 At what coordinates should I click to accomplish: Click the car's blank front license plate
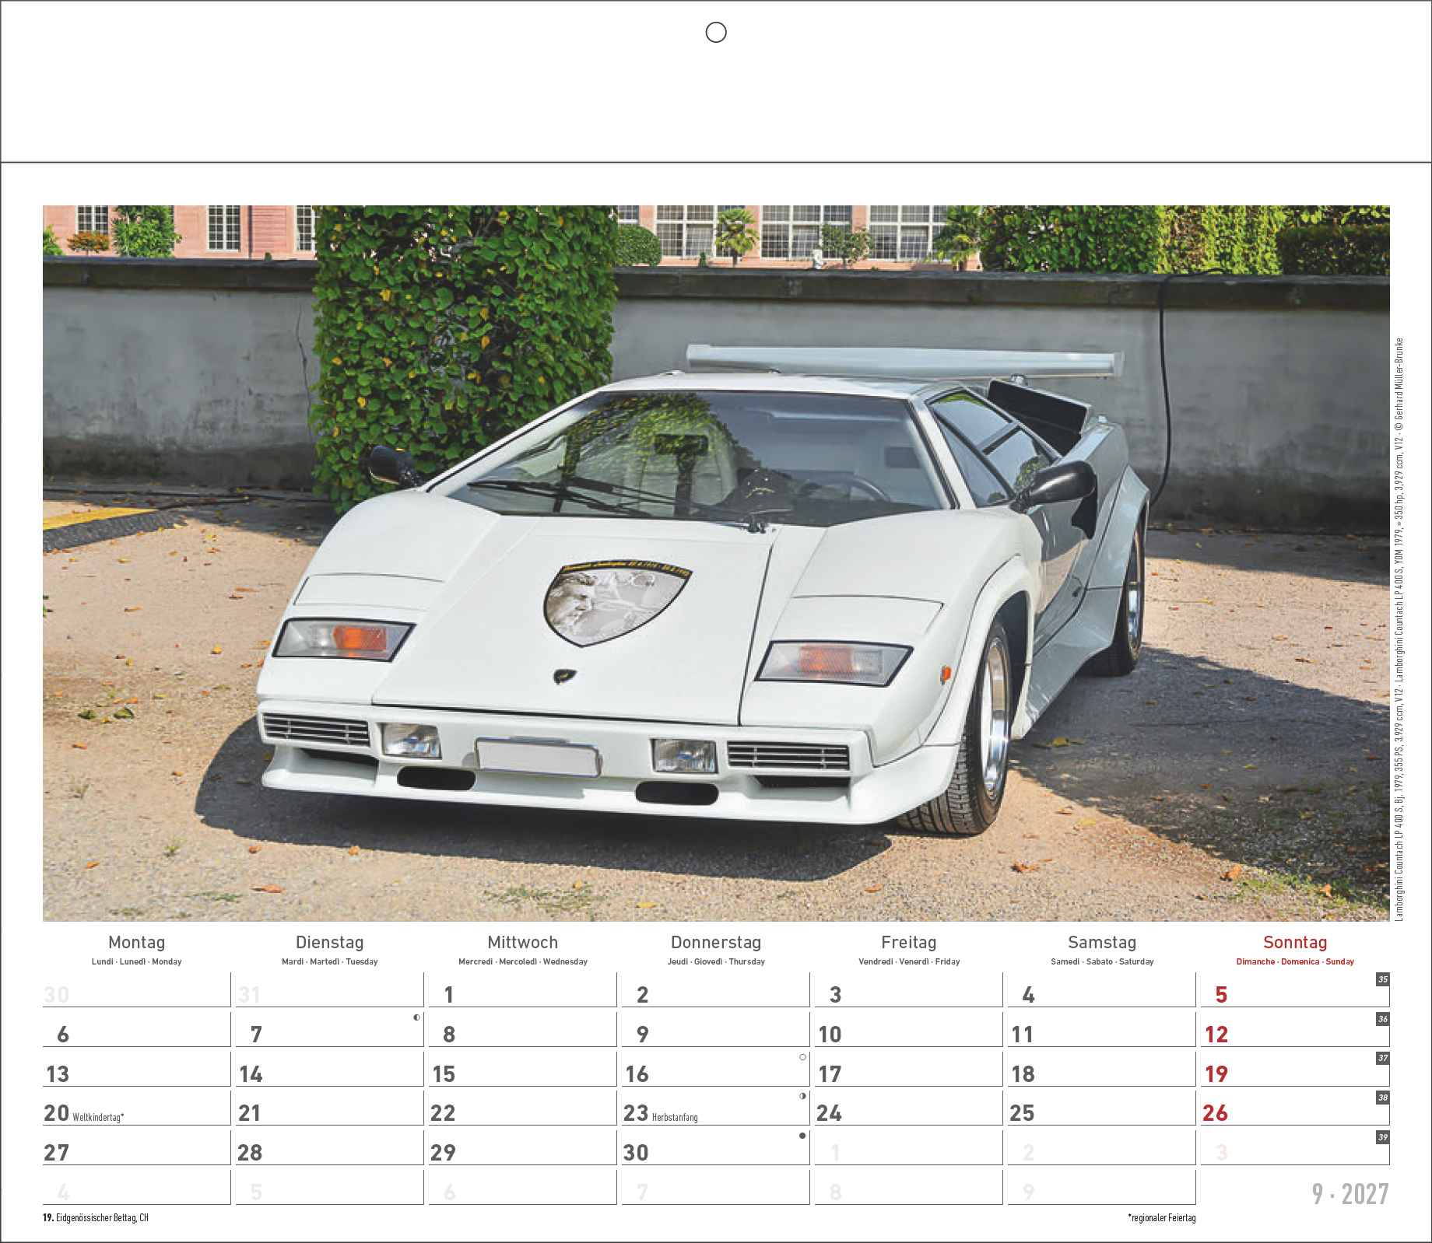click(537, 757)
